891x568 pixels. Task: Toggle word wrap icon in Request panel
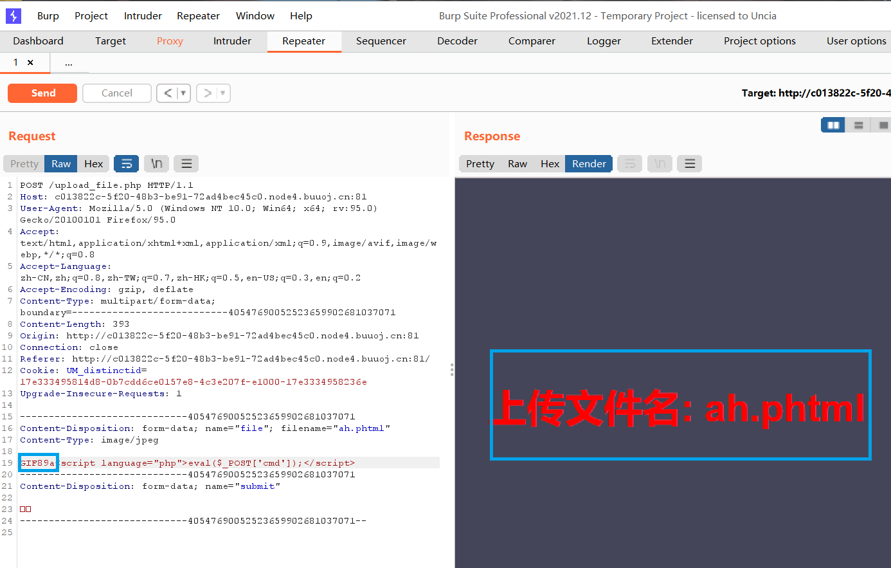tap(127, 164)
